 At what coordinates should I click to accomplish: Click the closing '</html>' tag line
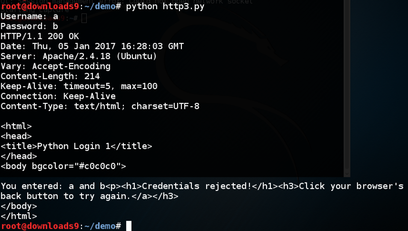coord(19,216)
